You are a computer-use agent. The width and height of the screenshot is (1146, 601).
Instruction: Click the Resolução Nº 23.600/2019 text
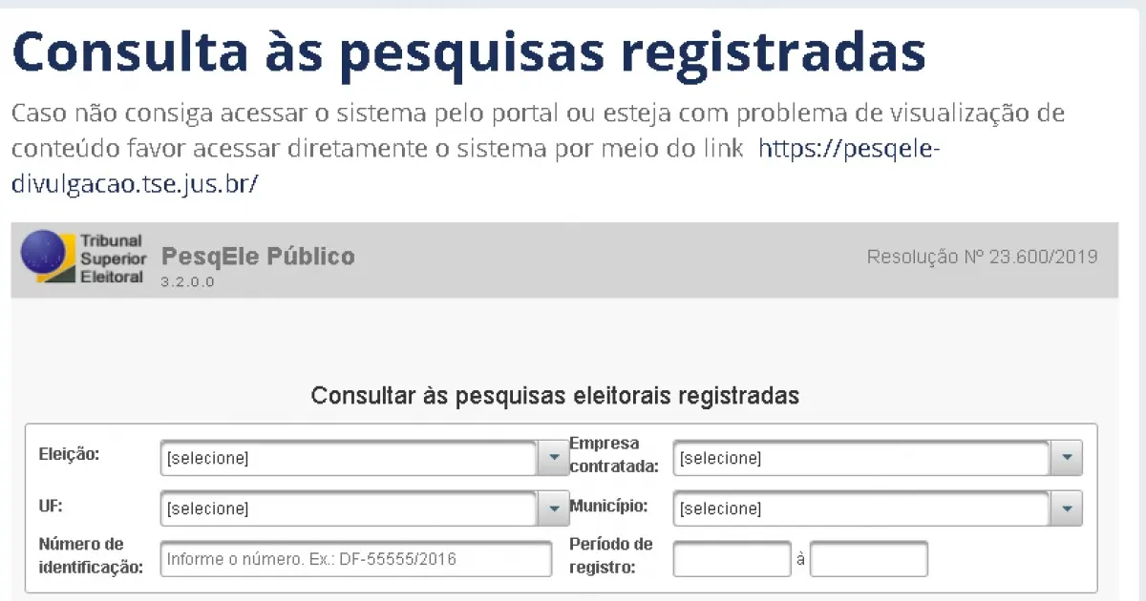pos(982,257)
